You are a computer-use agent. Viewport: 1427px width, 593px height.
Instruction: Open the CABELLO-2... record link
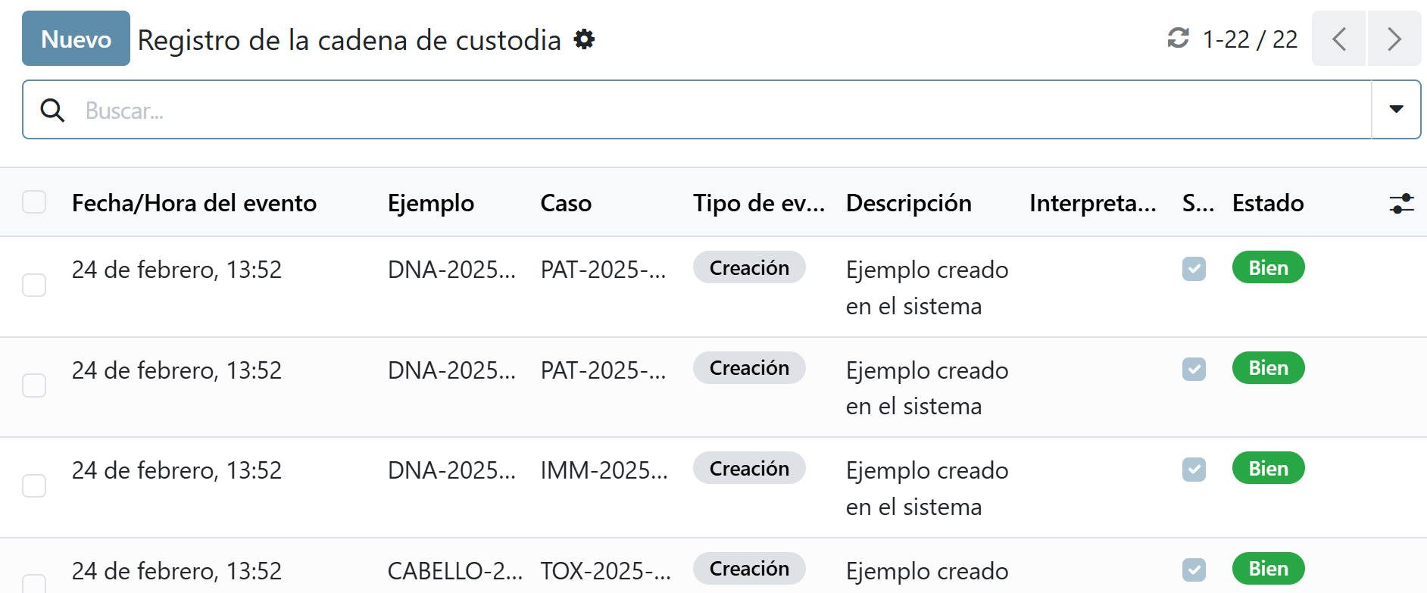(454, 571)
